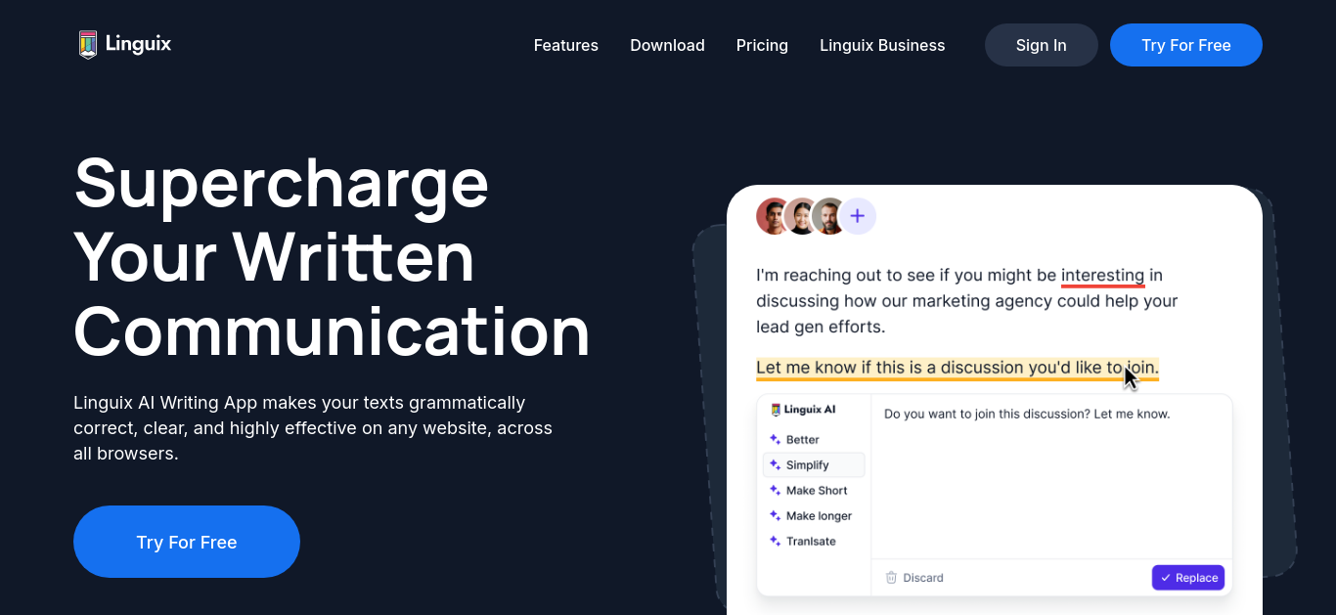Click the first collaborator avatar
Viewport: 1336px width, 615px height.
pyautogui.click(x=774, y=216)
